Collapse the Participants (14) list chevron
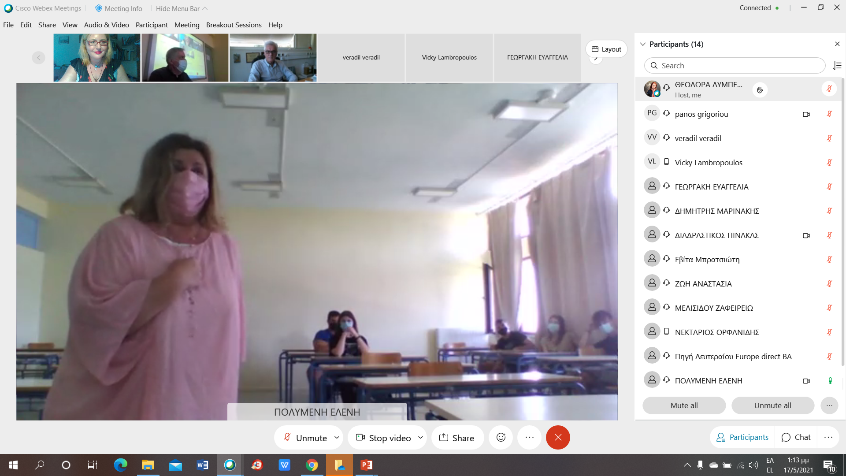 coord(643,44)
